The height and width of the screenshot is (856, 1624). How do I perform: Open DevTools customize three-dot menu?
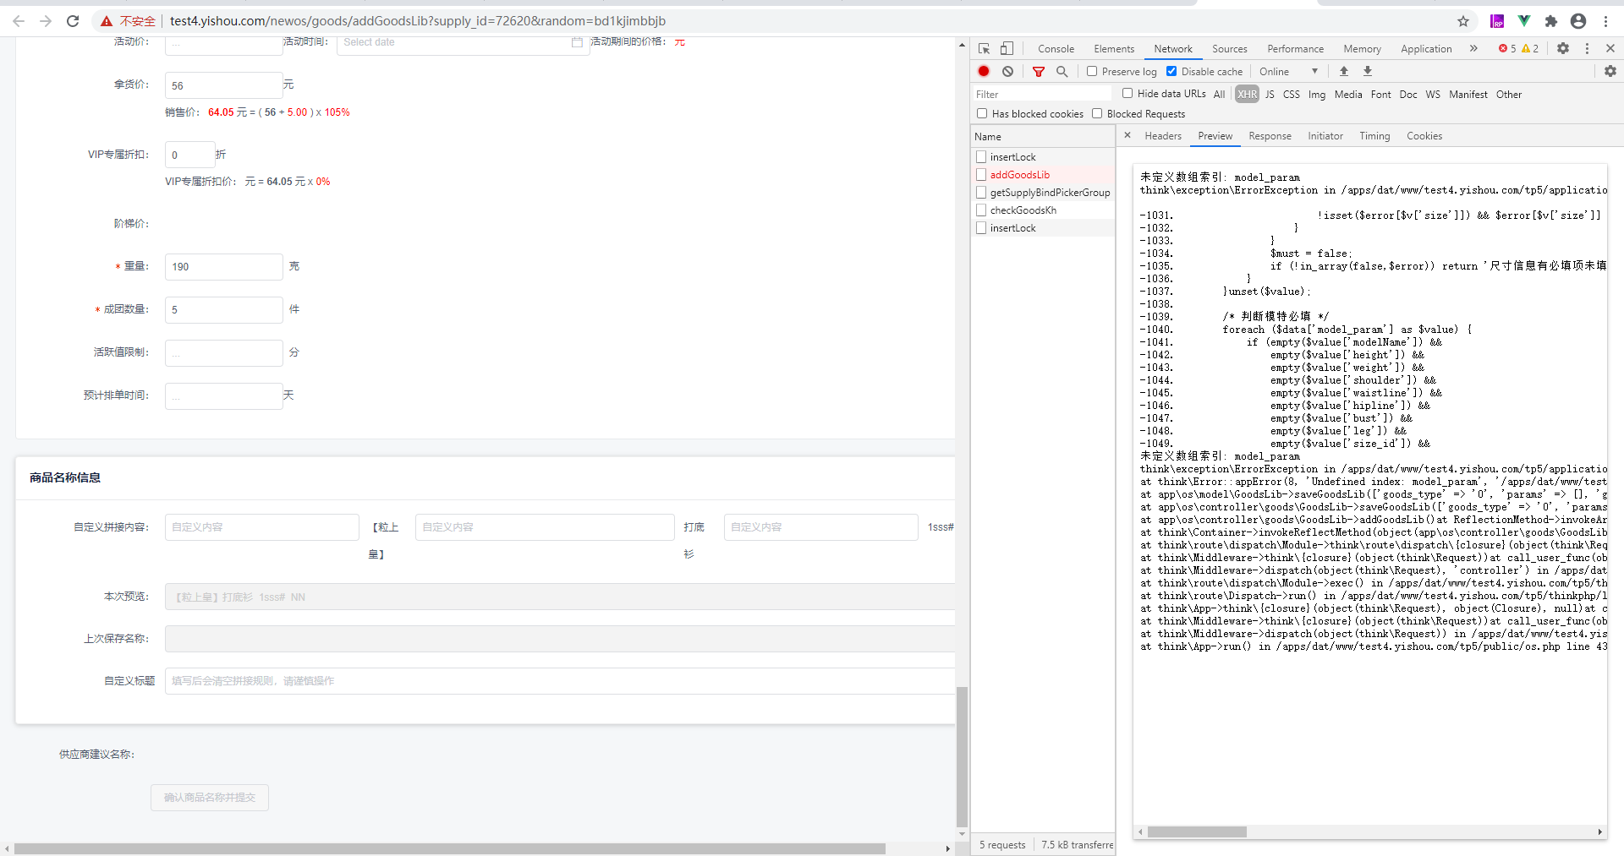(1587, 49)
